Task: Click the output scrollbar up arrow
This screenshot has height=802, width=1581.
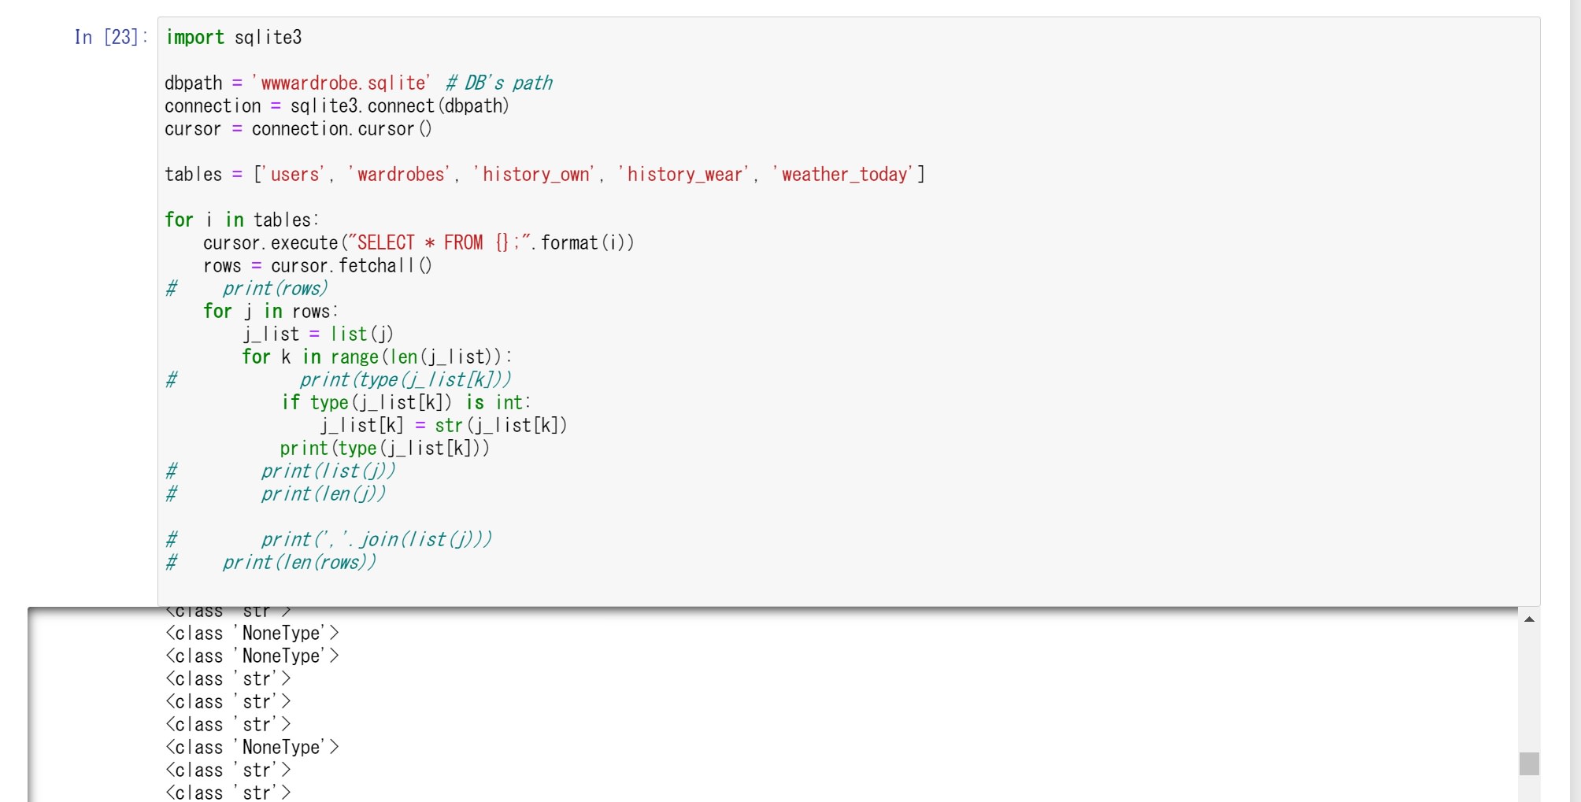Action: [x=1528, y=619]
